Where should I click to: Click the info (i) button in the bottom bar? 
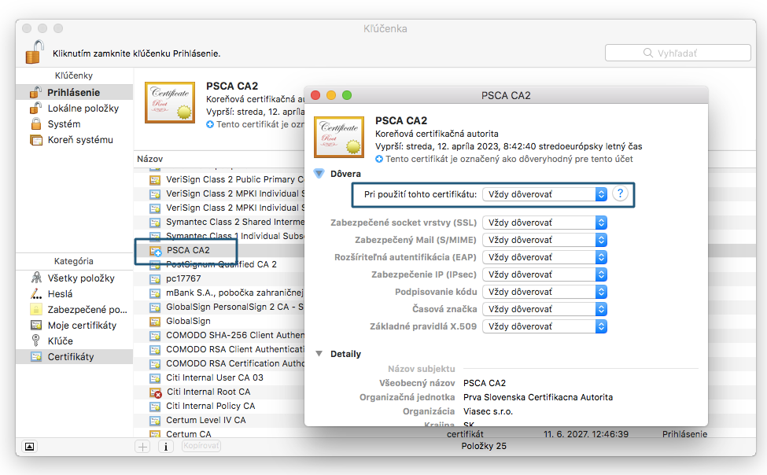coord(166,446)
